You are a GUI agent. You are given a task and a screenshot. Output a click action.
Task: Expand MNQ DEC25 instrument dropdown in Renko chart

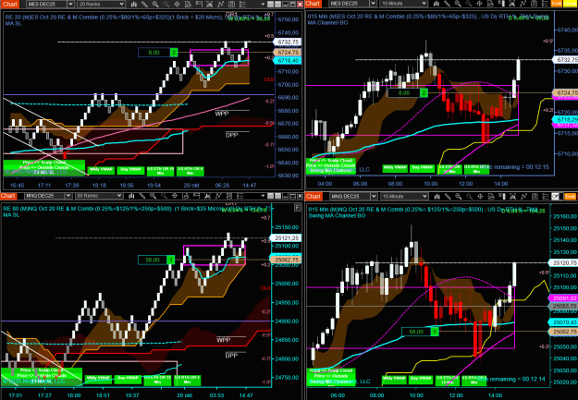click(68, 196)
